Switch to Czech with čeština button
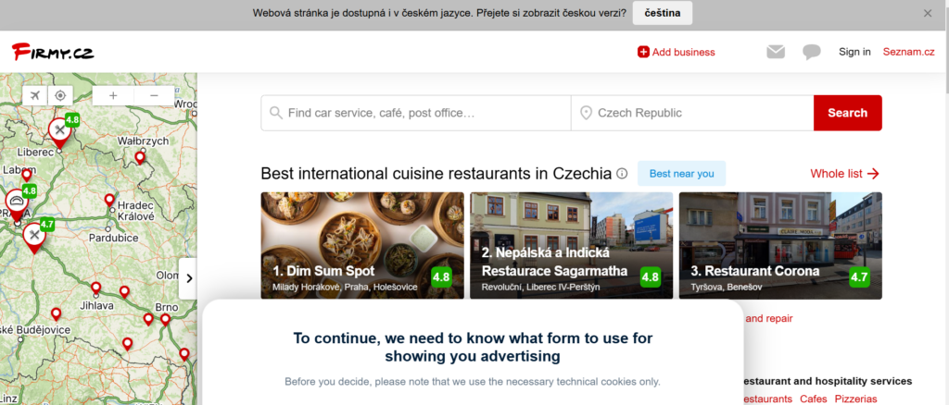Viewport: 949px width, 405px height. [x=662, y=13]
